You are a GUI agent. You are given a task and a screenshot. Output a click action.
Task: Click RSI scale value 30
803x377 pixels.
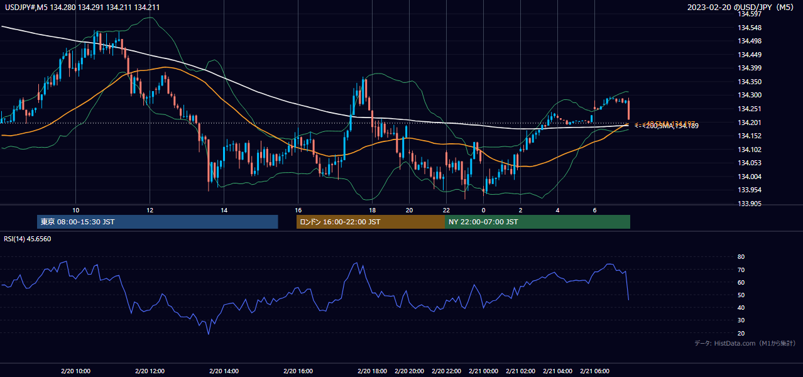click(741, 320)
